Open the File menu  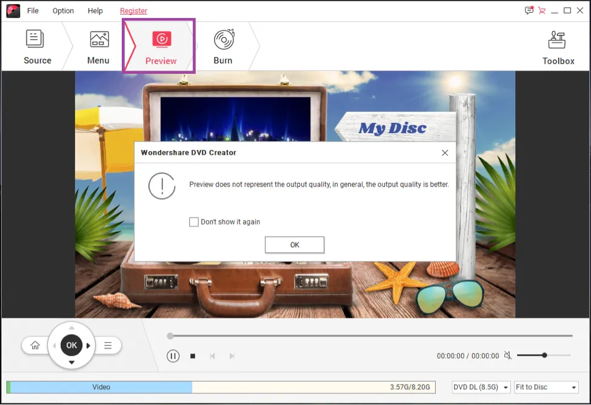click(x=33, y=10)
